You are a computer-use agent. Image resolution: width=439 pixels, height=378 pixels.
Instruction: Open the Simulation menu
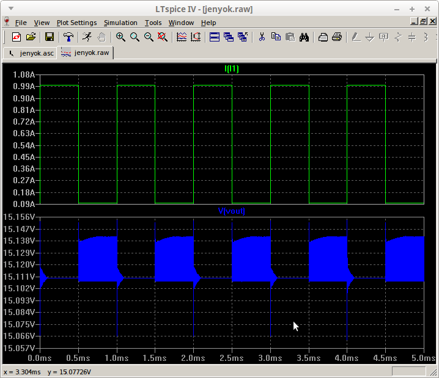pyautogui.click(x=120, y=23)
